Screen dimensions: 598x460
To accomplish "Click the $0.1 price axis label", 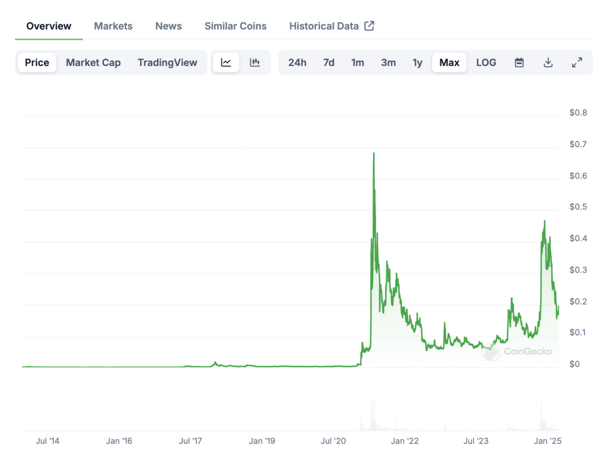I will coord(578,332).
